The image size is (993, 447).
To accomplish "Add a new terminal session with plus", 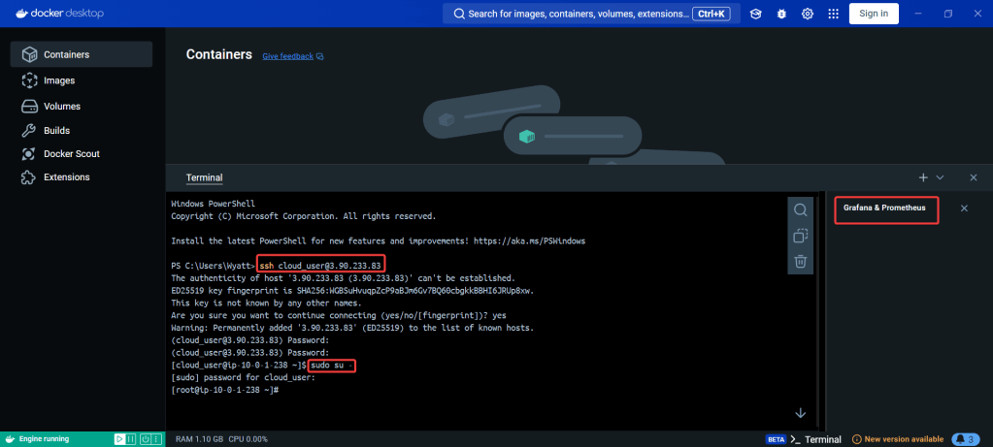I will tap(923, 178).
